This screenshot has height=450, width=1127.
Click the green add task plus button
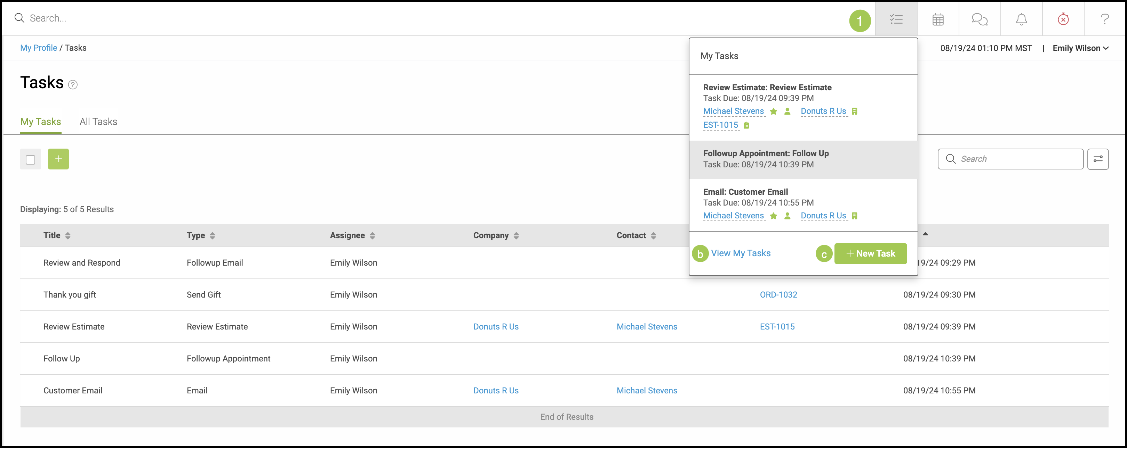point(58,159)
